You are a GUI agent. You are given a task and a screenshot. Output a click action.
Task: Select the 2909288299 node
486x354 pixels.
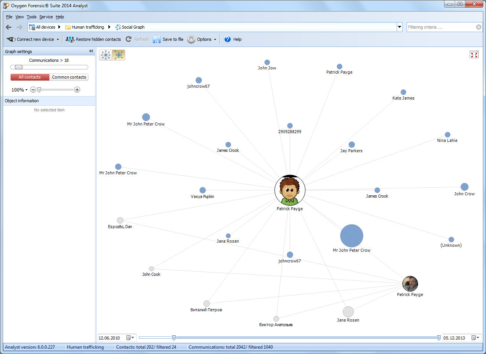[x=290, y=126]
